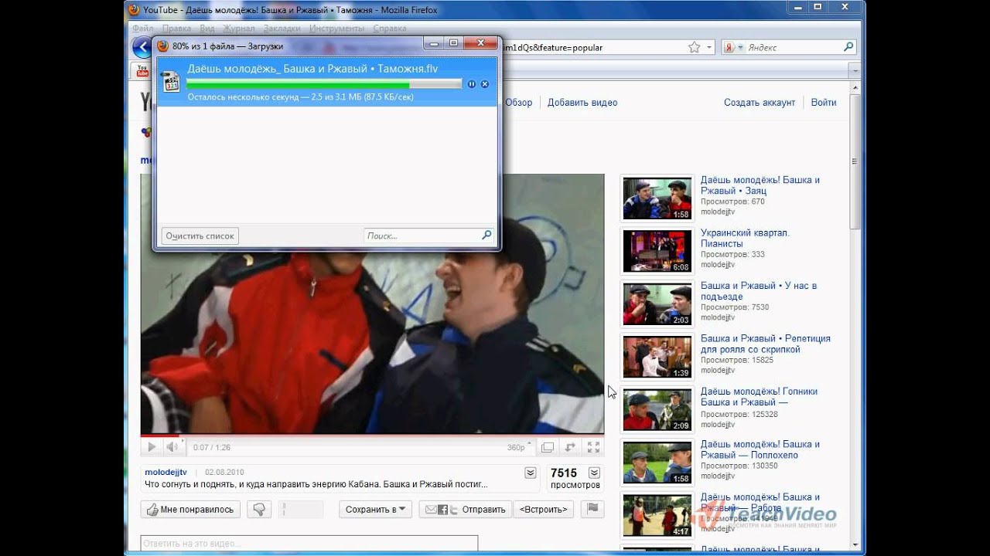The height and width of the screenshot is (556, 990).
Task: Open the Инструменты menu
Action: point(338,29)
